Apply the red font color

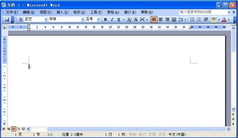coord(224,19)
